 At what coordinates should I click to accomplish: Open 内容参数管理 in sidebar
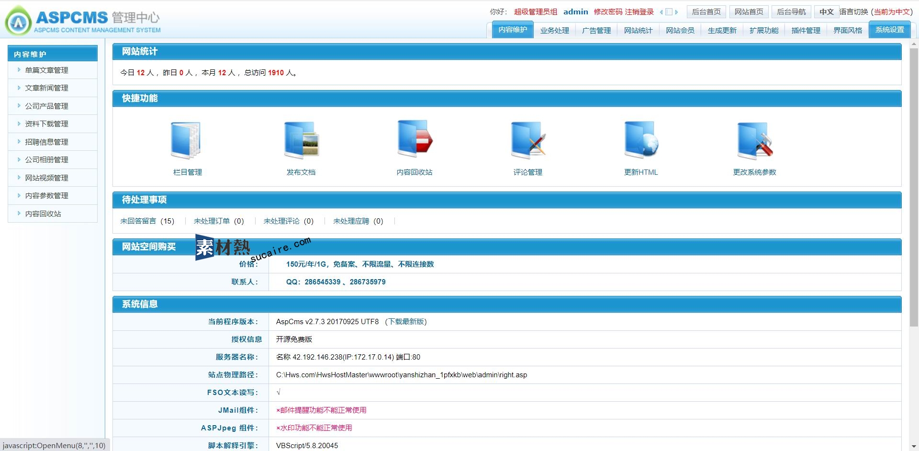click(46, 195)
